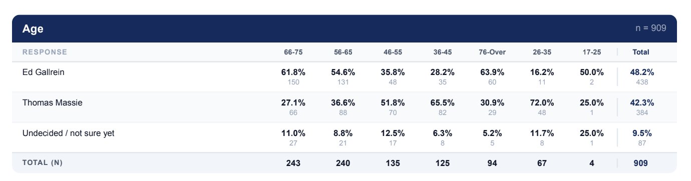This screenshot has width=691, height=181.
Task: Click the 909 grand total cell
Action: pyautogui.click(x=641, y=163)
